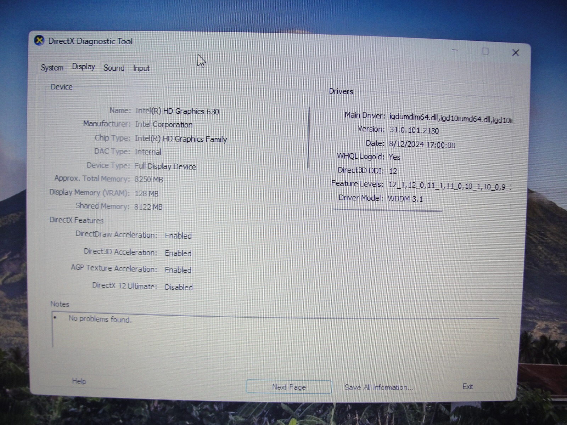The height and width of the screenshot is (425, 567).
Task: Switch to the System tab
Action: [x=52, y=68]
